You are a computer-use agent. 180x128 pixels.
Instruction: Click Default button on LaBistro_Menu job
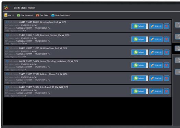tap(139, 78)
